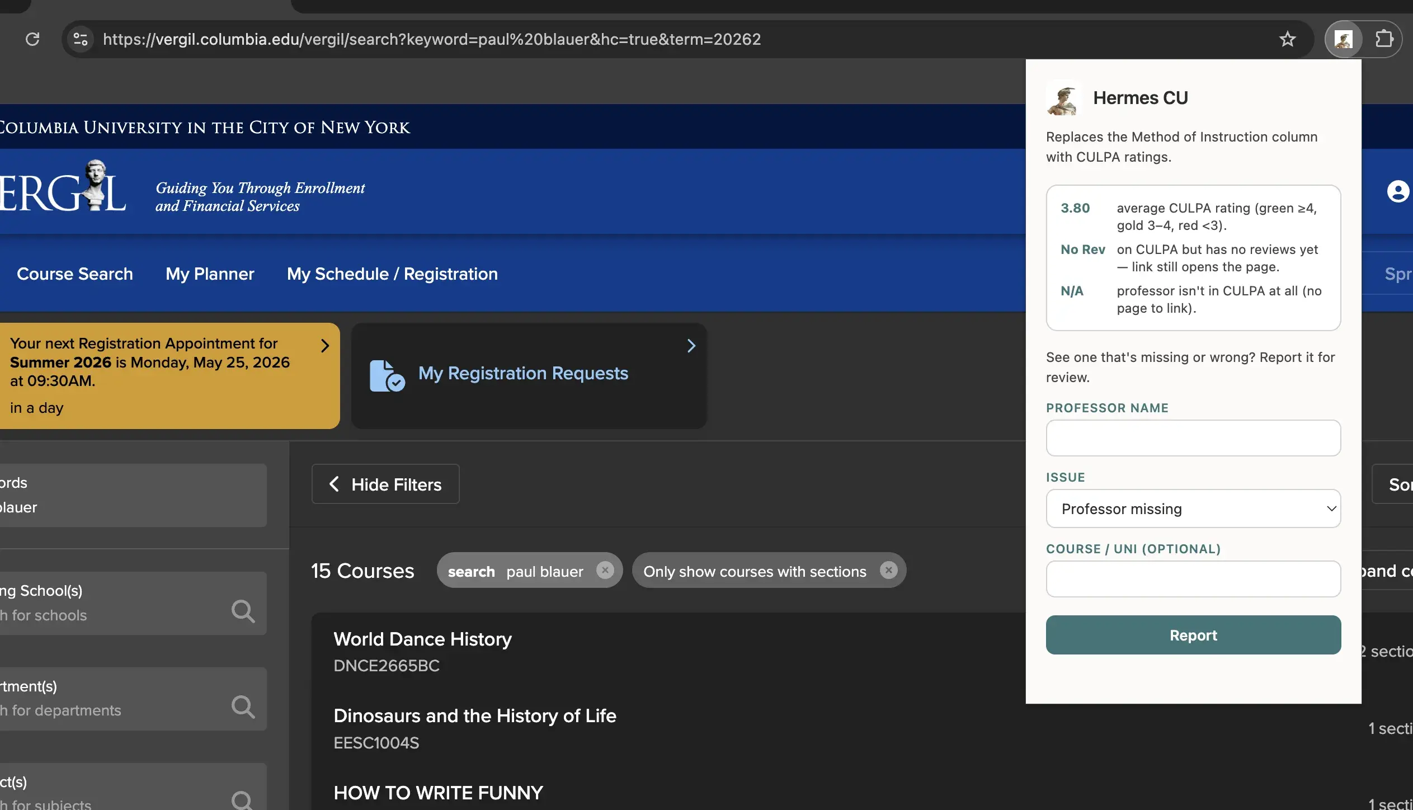The height and width of the screenshot is (810, 1413).
Task: Click the 'DNCE2665BC' course code
Action: click(387, 666)
